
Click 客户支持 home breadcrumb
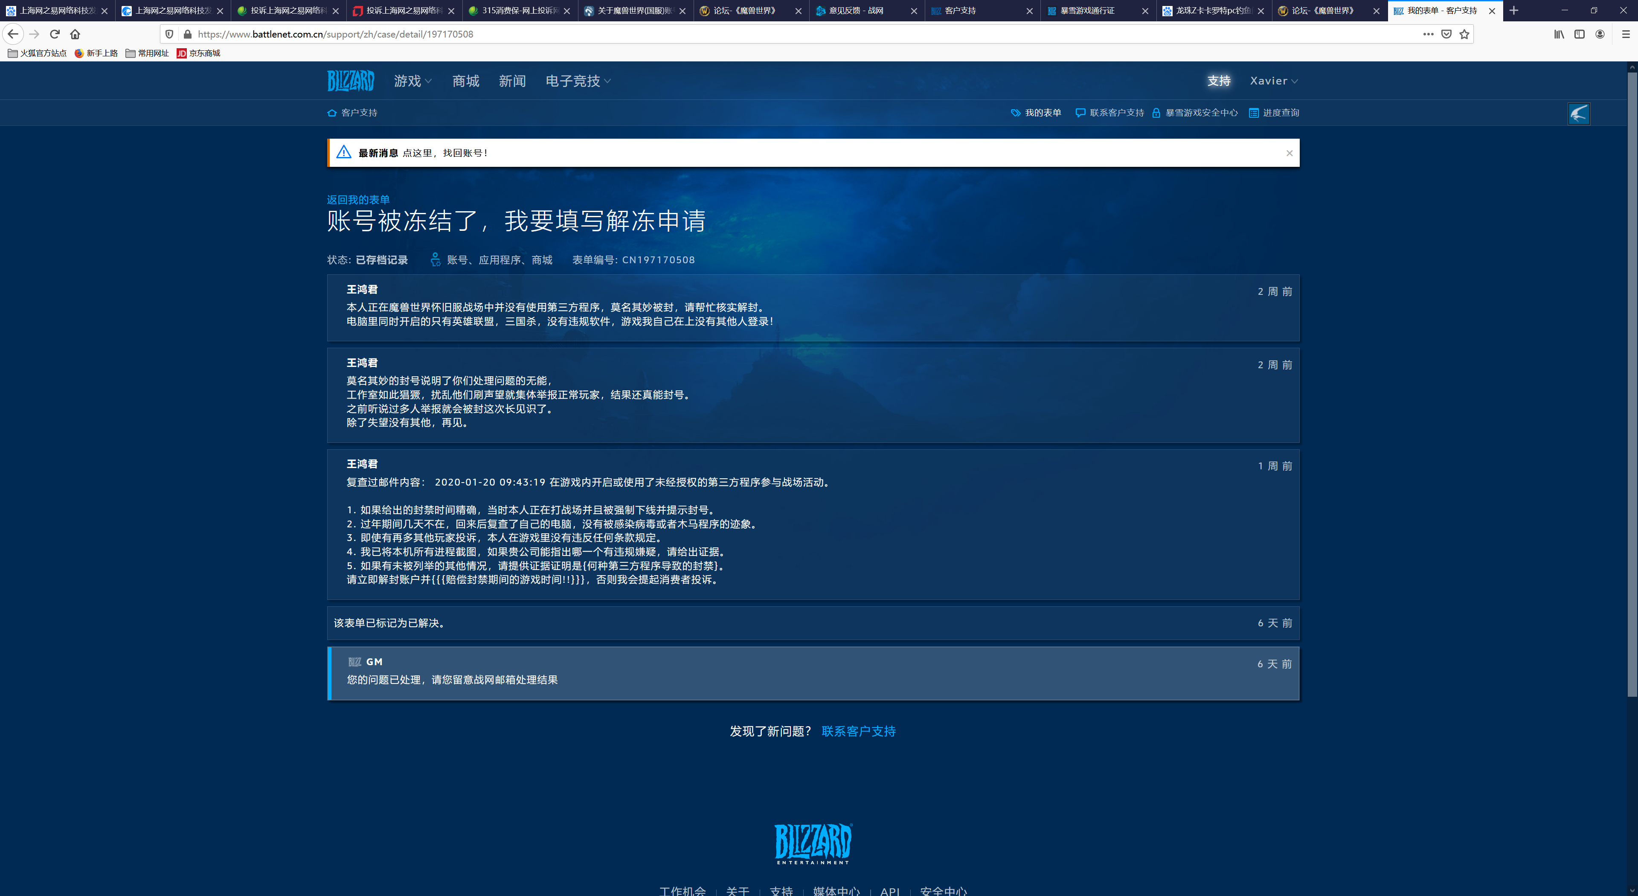tap(352, 113)
